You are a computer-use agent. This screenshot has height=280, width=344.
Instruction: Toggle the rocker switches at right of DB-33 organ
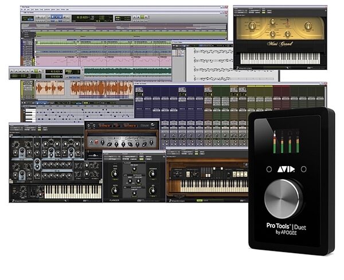(240, 174)
